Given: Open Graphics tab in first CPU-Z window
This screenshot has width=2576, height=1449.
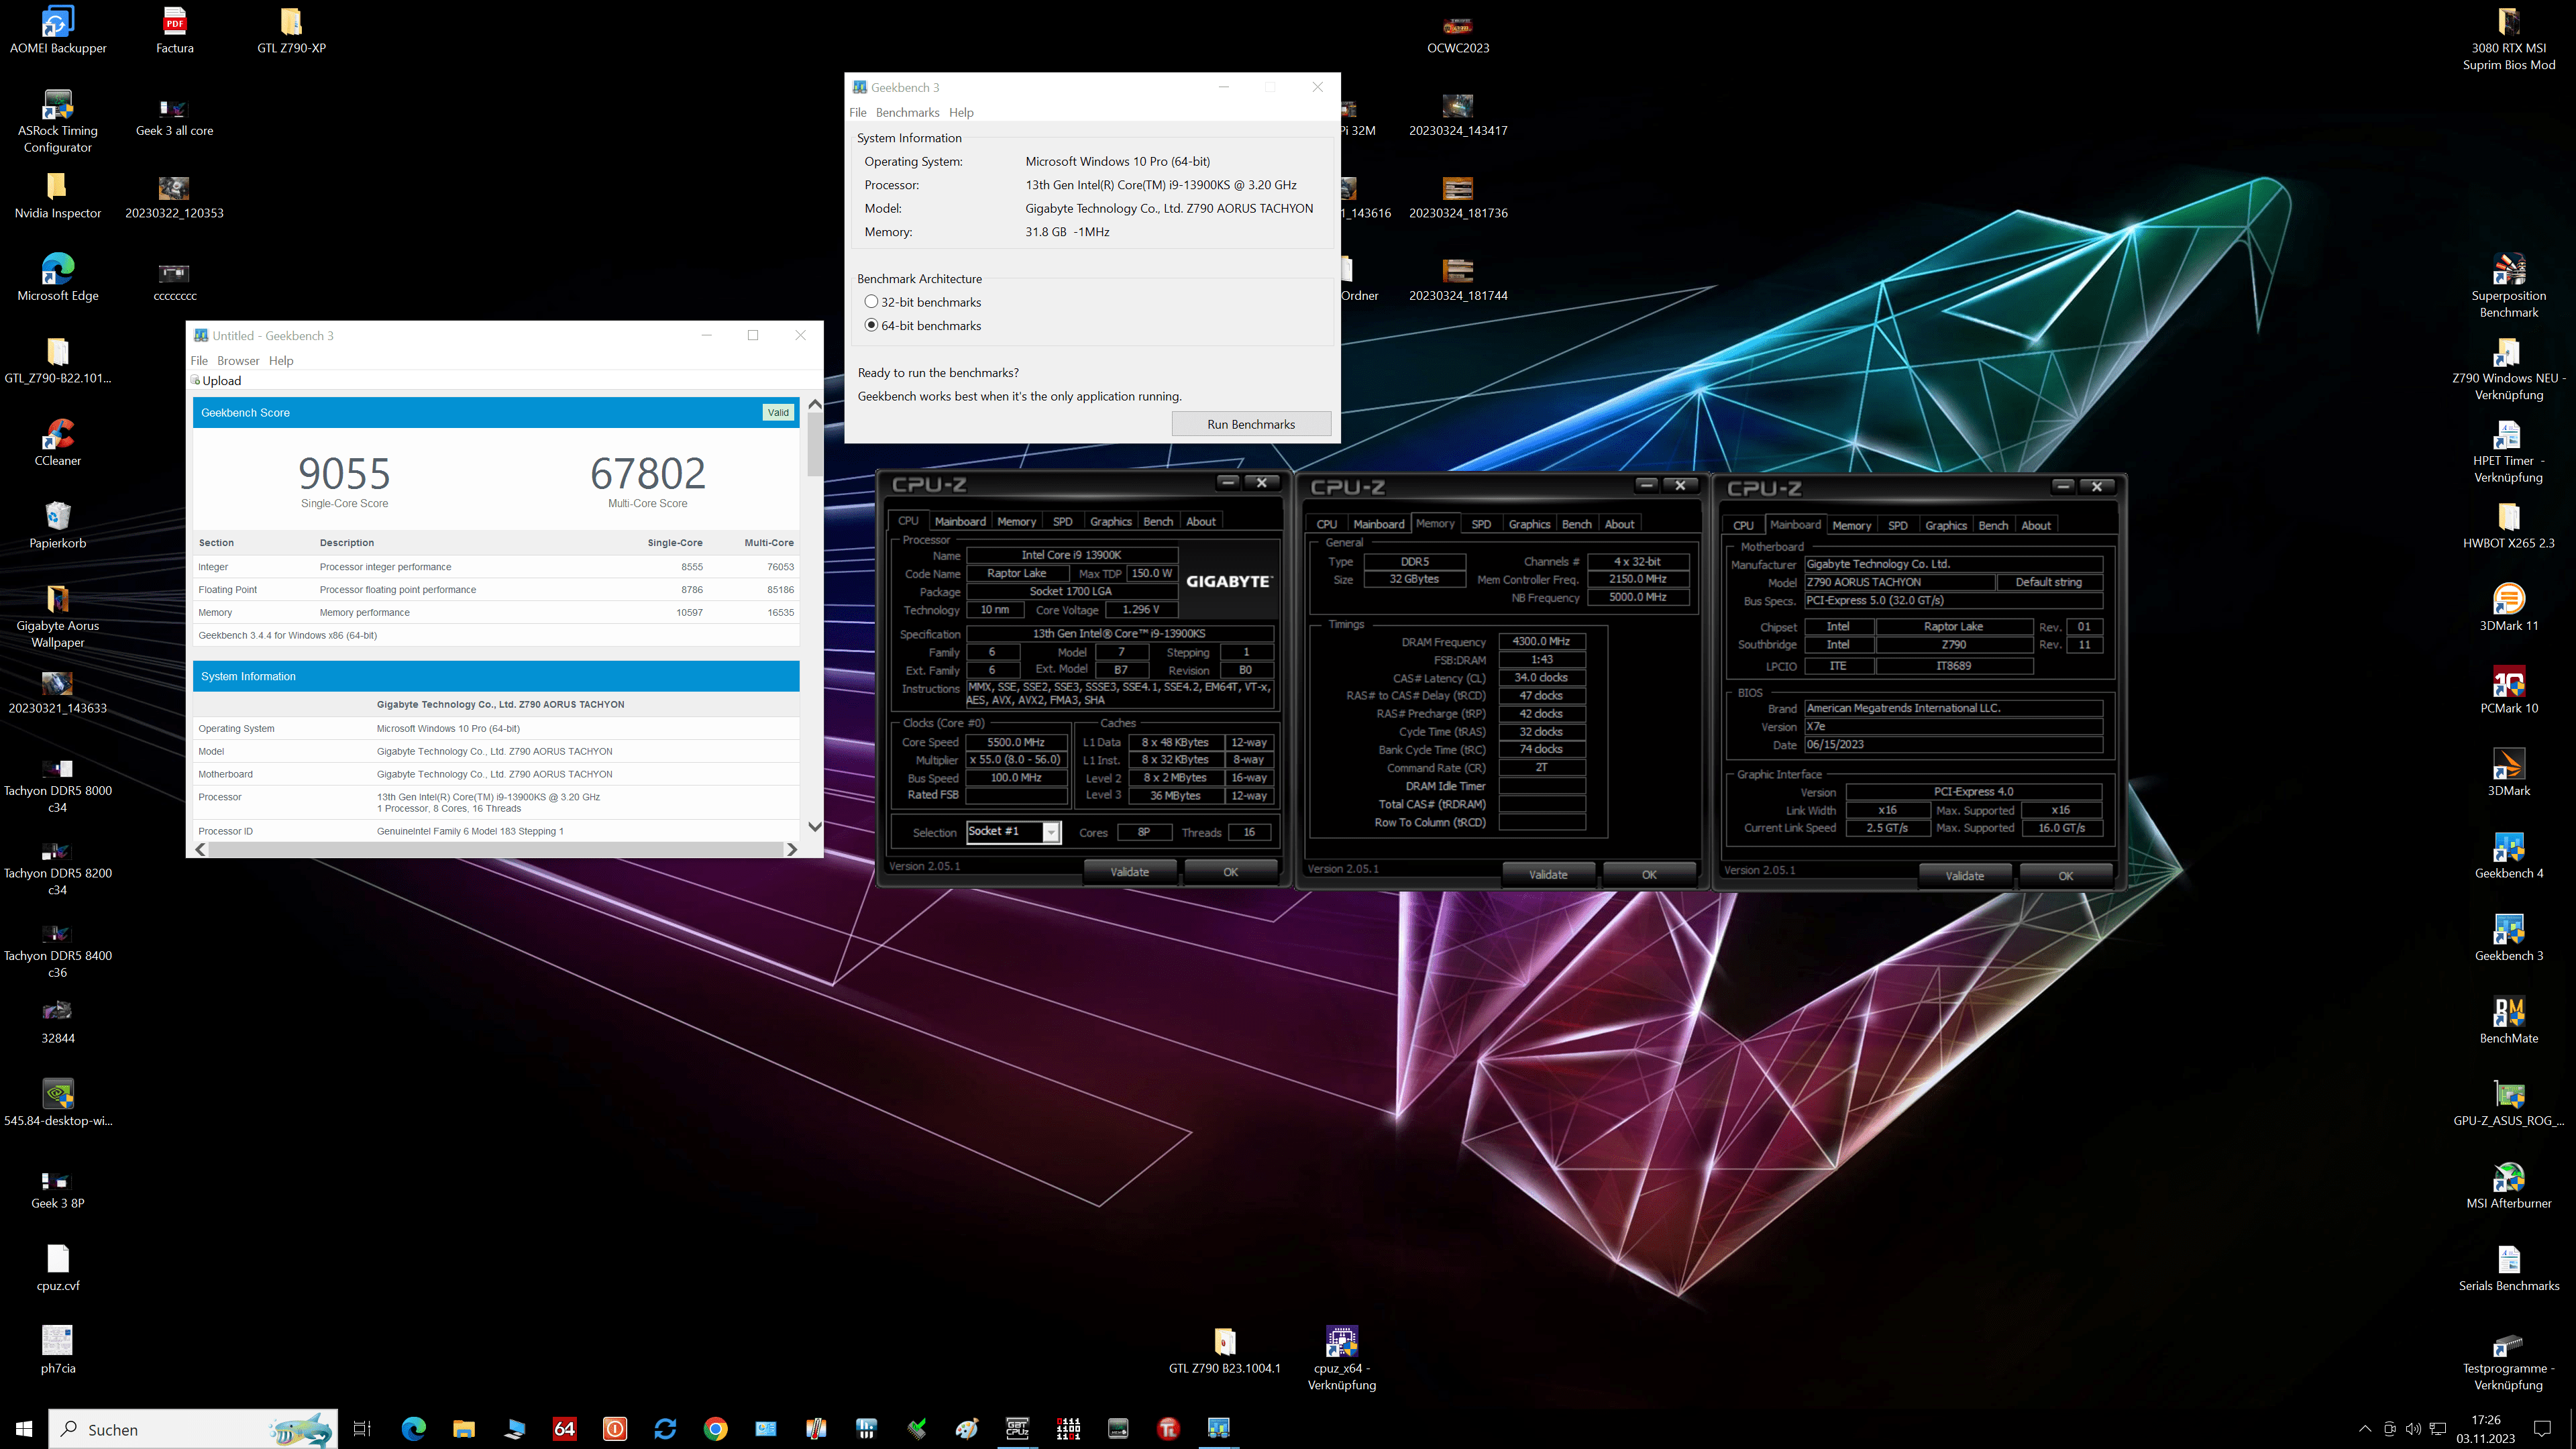Looking at the screenshot, I should click(1110, 522).
